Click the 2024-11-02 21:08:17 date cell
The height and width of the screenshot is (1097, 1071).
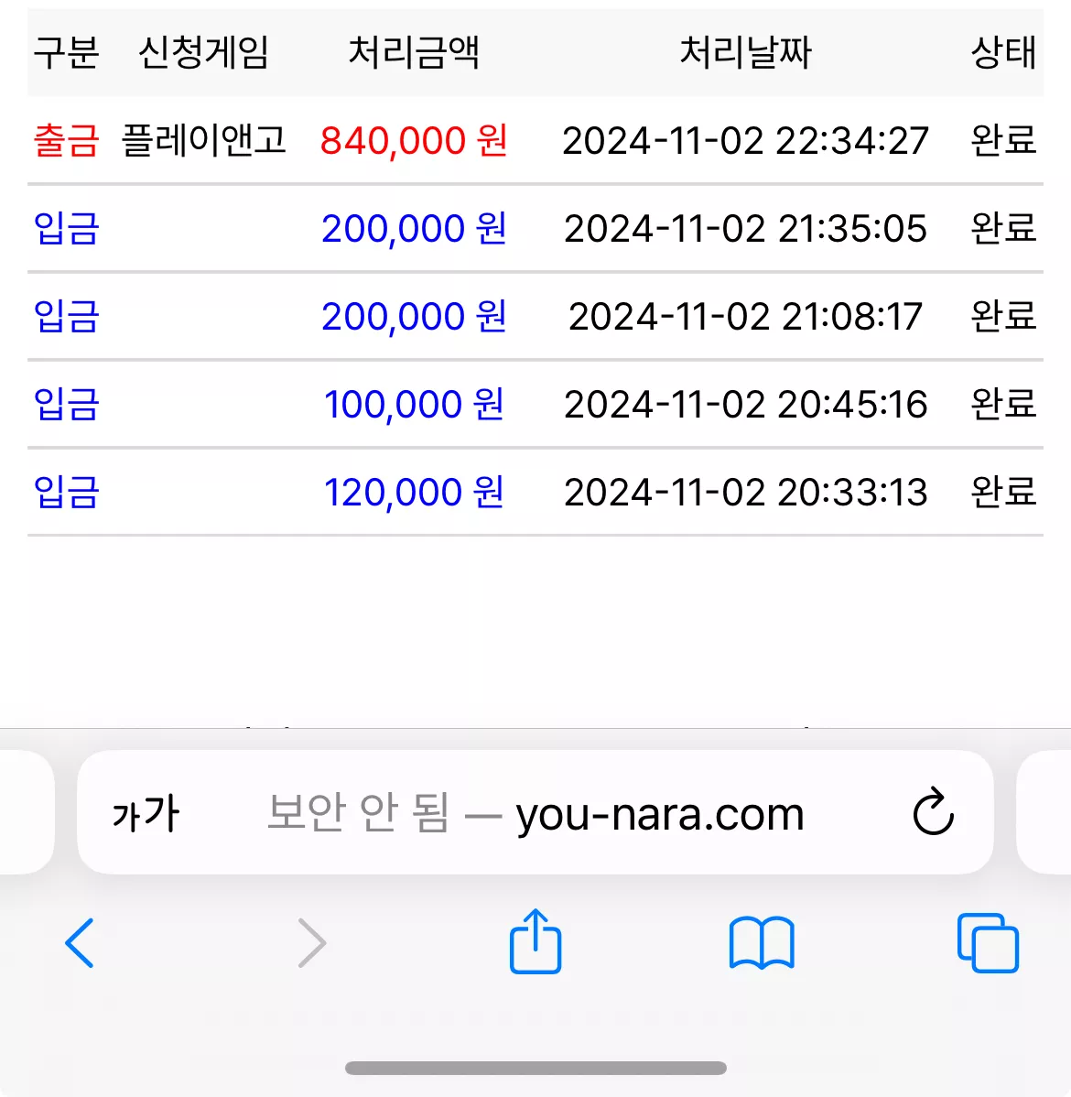(x=746, y=316)
